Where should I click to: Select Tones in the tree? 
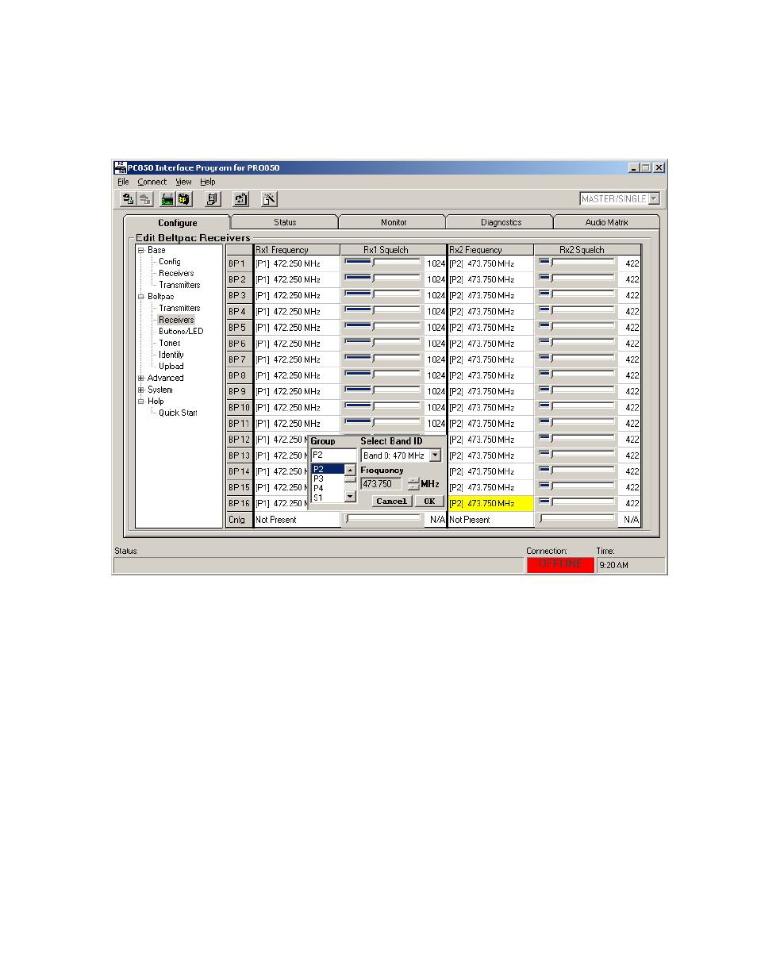click(169, 343)
